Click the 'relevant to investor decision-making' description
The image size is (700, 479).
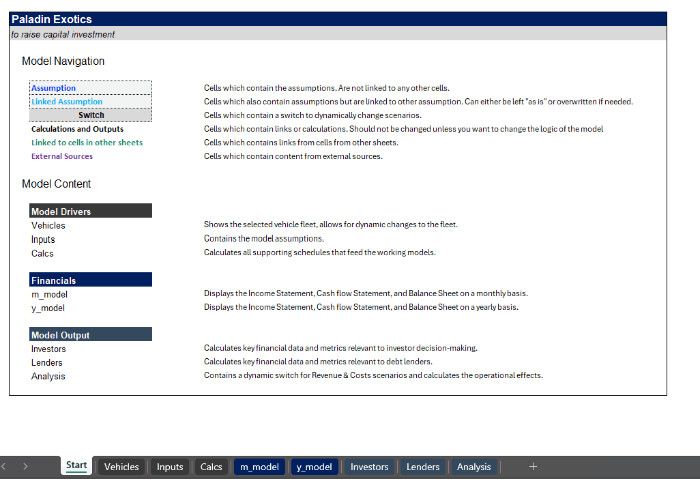(x=340, y=348)
